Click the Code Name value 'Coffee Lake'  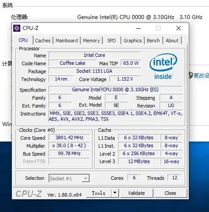point(72,63)
